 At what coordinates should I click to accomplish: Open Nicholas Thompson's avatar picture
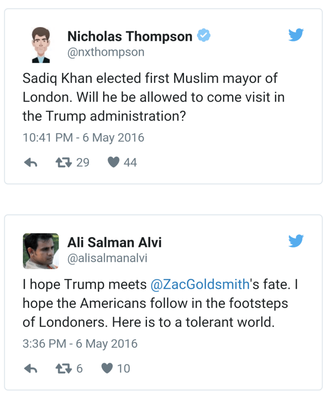pos(41,45)
